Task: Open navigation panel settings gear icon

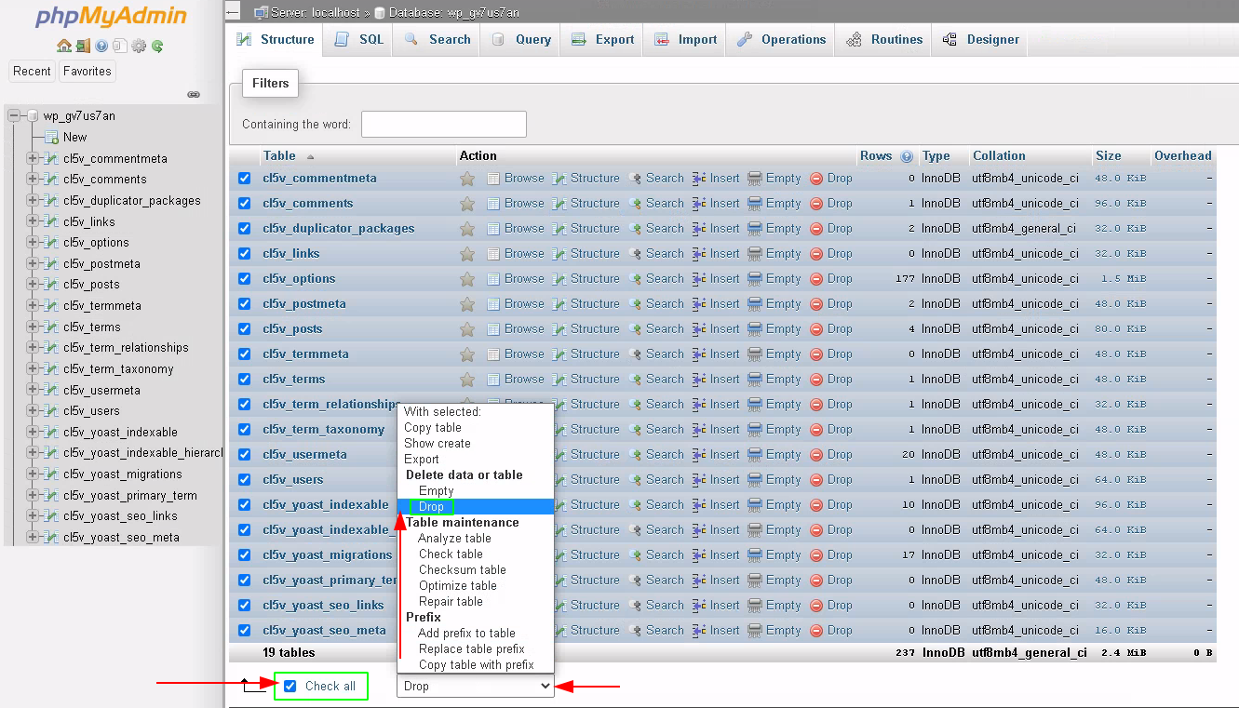Action: coord(139,46)
